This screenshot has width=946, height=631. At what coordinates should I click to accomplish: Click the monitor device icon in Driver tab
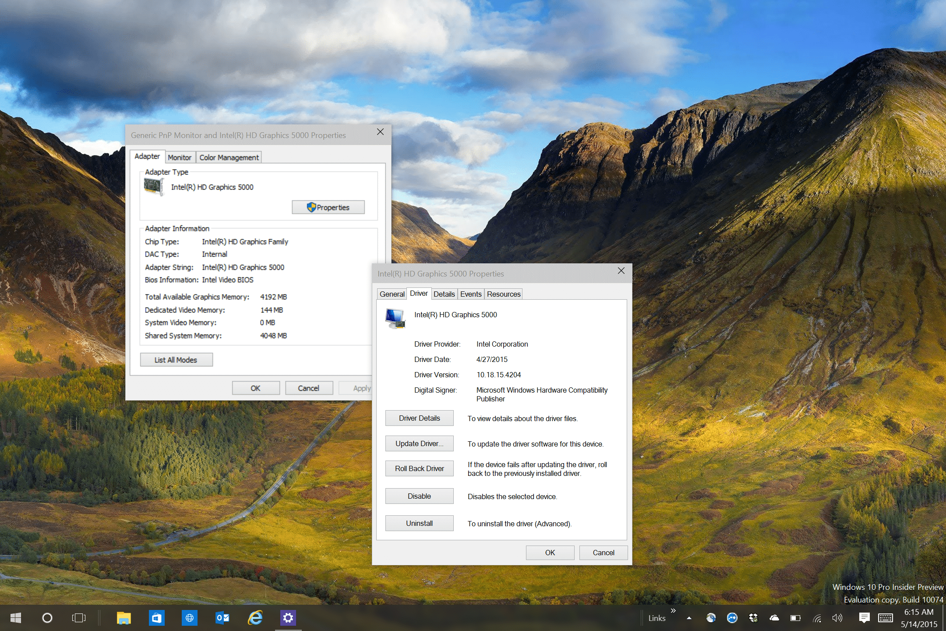point(395,318)
